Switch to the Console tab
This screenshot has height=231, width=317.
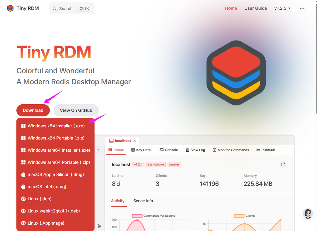coord(169,150)
